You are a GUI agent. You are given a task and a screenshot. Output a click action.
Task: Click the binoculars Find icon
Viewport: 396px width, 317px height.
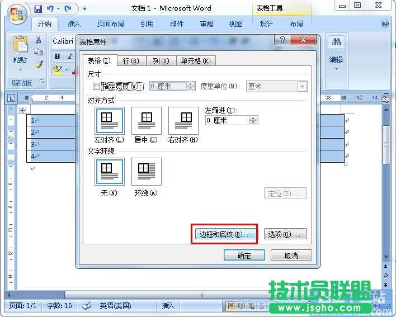(336, 42)
